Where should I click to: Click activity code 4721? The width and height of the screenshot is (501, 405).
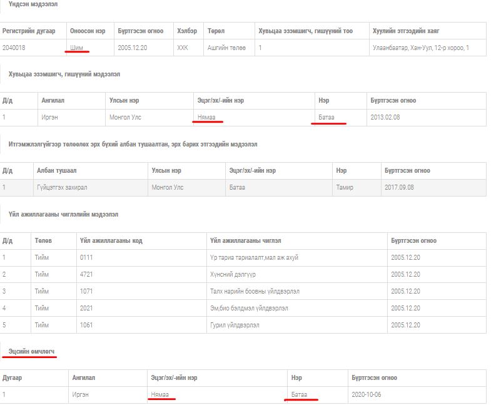[x=86, y=274]
